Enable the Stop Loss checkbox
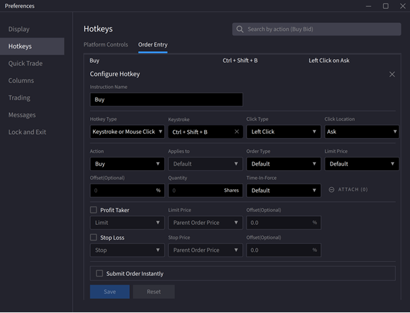Screen dimensions: 410x313 point(94,238)
